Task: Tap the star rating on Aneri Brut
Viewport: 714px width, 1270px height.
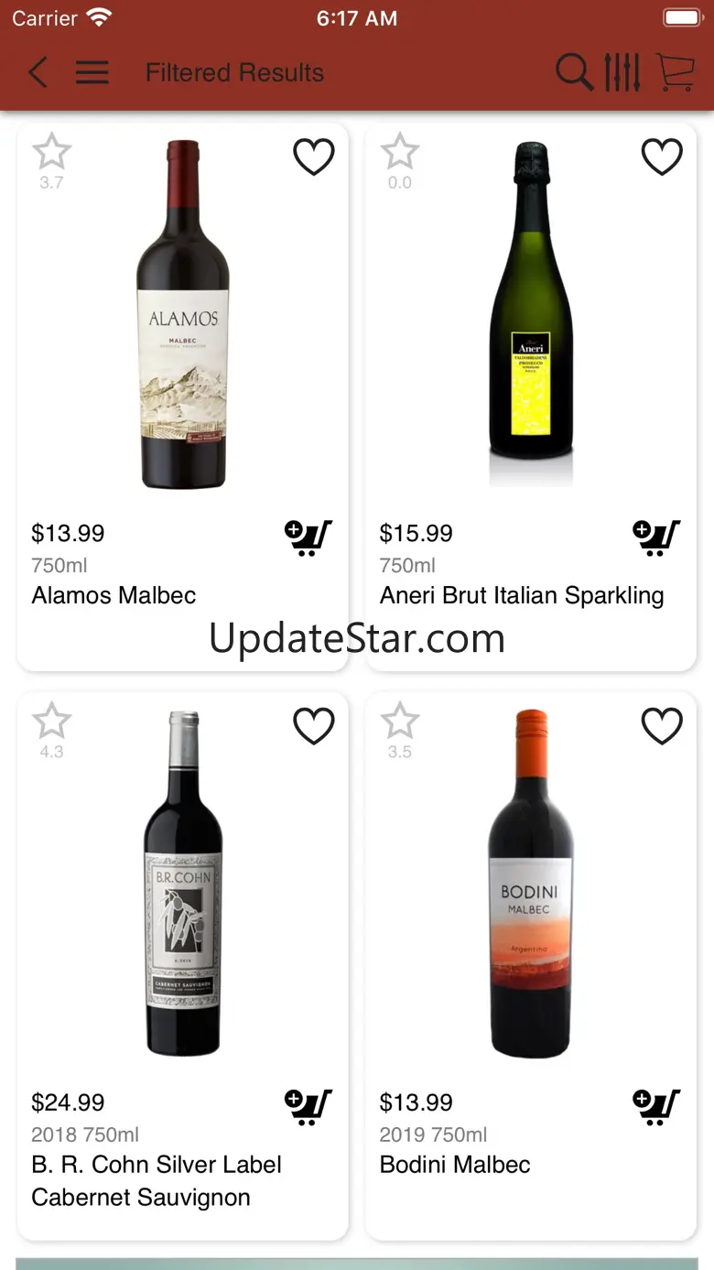Action: tap(400, 152)
